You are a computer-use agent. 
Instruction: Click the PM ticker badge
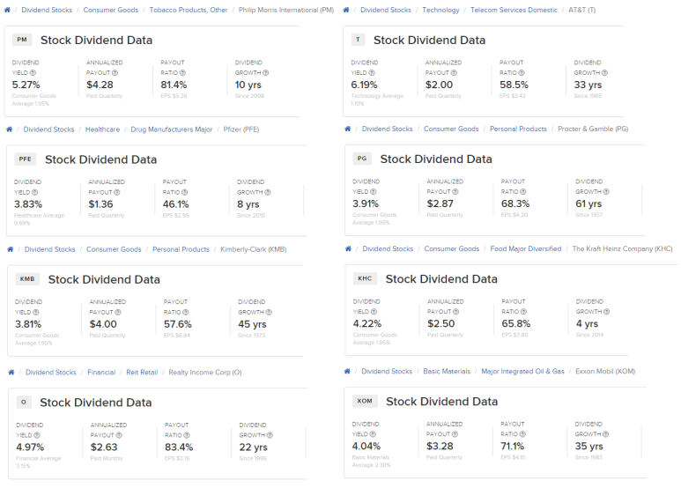tap(22, 40)
